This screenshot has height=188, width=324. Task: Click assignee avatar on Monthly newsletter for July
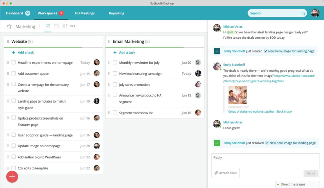[x=198, y=62]
